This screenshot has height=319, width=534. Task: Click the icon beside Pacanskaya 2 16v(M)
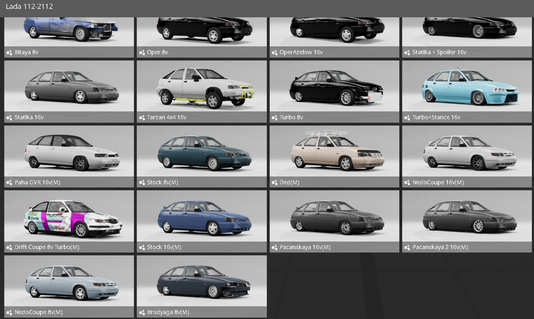point(407,248)
